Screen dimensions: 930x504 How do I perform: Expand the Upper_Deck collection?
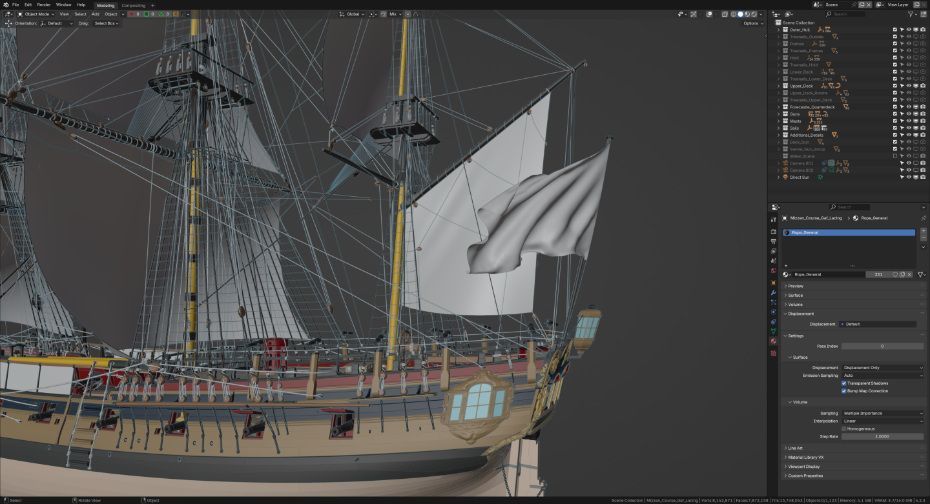[779, 86]
